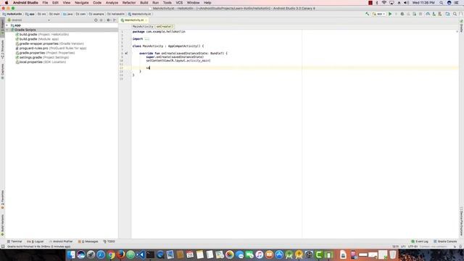The height and width of the screenshot is (261, 464).
Task: Click the Scroll from Source target icon
Action: pos(96,20)
